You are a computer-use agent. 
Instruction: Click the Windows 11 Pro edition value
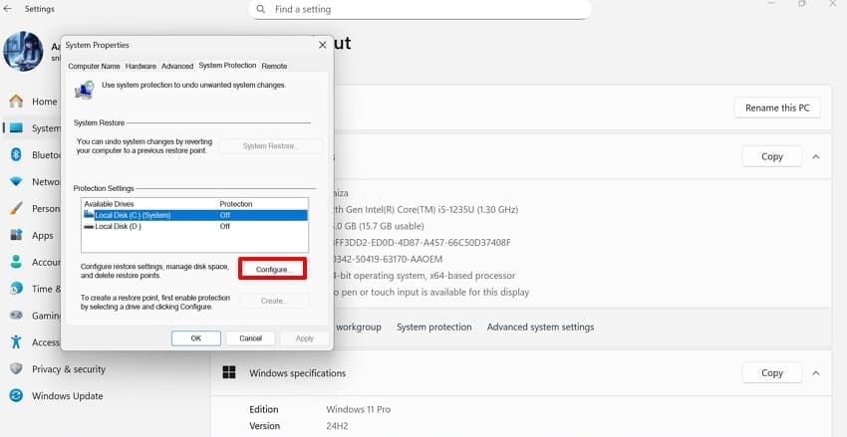[358, 409]
